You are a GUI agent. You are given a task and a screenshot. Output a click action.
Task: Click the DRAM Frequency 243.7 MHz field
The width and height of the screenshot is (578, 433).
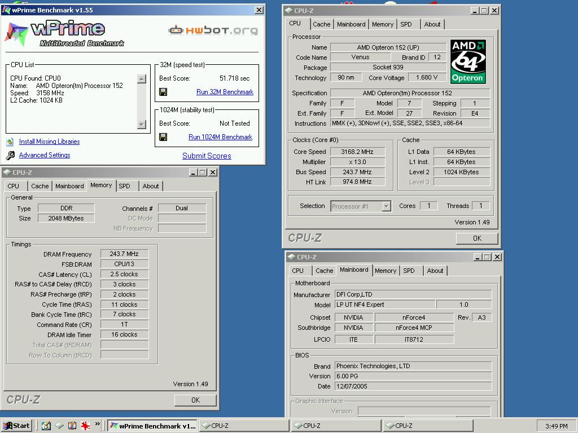[x=124, y=254]
